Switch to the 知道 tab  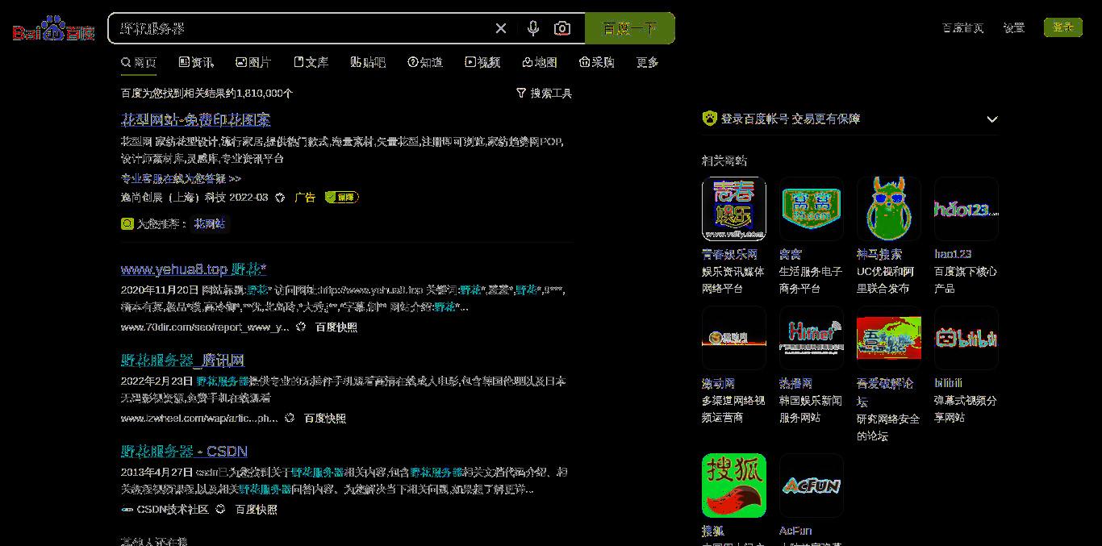(425, 62)
